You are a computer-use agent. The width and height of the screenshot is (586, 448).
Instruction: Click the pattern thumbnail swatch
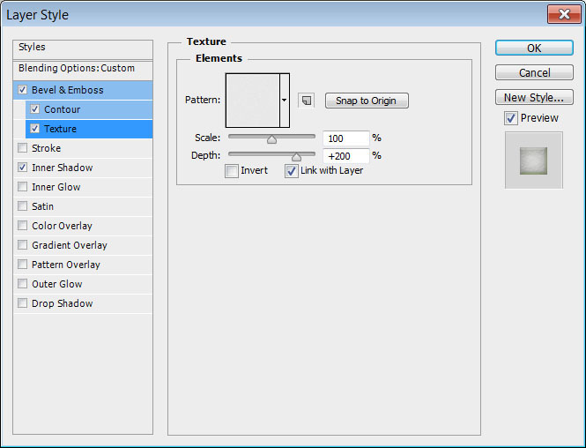(252, 101)
